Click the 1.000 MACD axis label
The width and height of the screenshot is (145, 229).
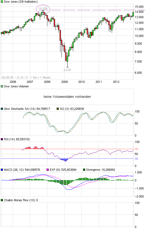coord(138,172)
